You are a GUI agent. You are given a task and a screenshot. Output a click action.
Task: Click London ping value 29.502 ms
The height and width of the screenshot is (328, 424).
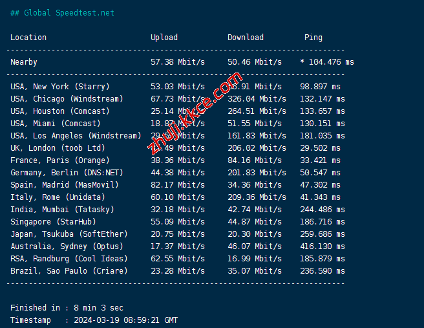click(x=320, y=148)
